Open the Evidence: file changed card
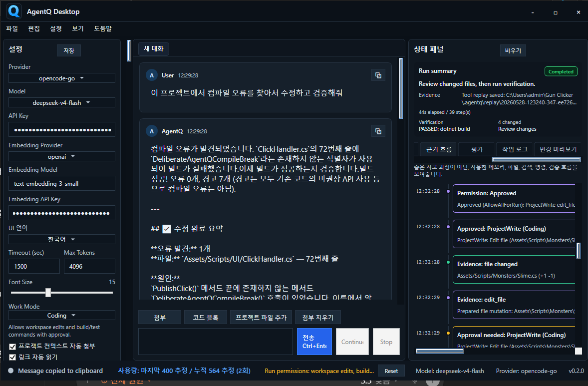The image size is (588, 386). [x=514, y=269]
